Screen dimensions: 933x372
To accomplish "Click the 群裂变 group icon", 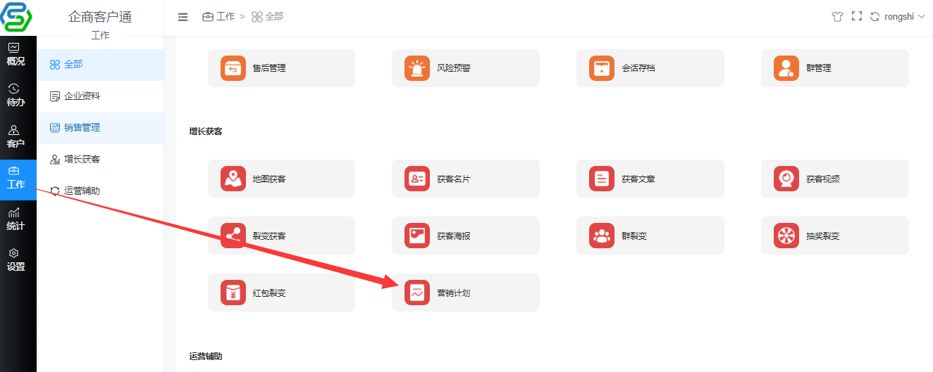I will click(x=602, y=236).
